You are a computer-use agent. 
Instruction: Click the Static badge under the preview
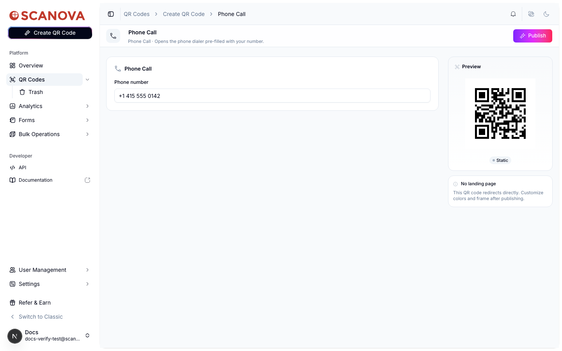pyautogui.click(x=500, y=160)
